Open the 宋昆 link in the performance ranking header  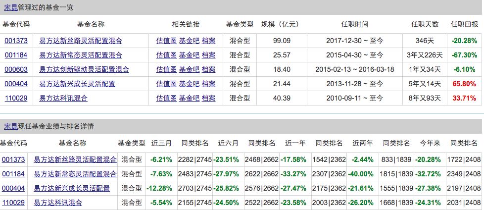[x=11, y=126]
